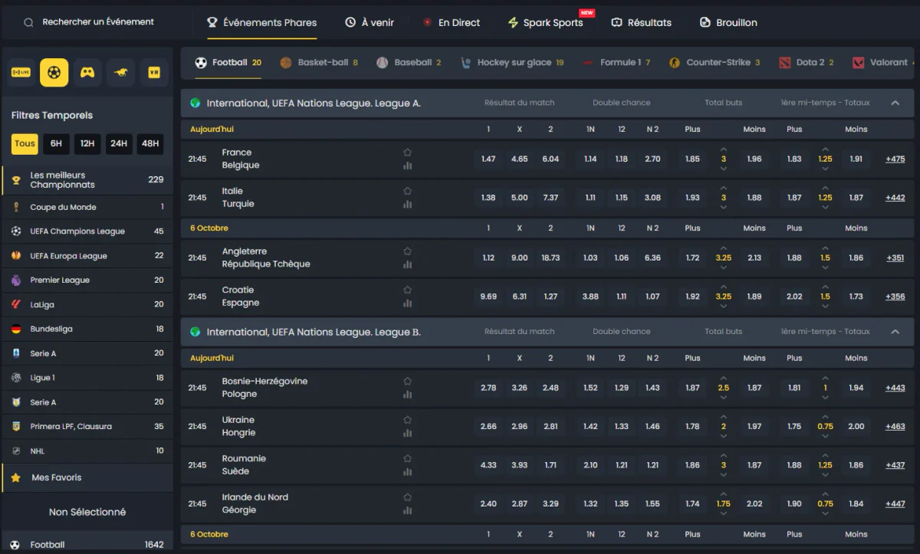Open the En Direct tab
Image resolution: width=920 pixels, height=554 pixels.
452,22
